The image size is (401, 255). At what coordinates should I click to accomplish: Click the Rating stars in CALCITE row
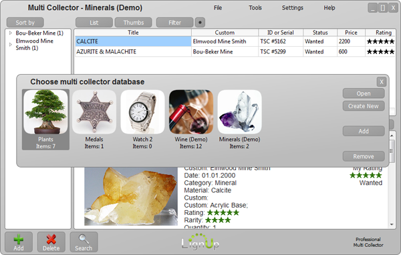pyautogui.click(x=380, y=41)
